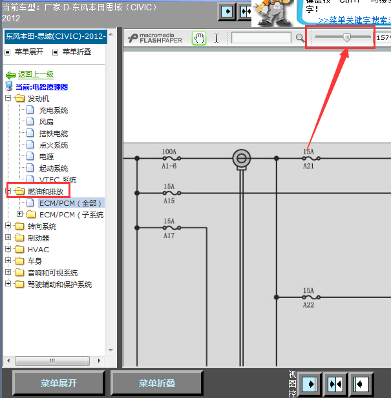Expand the ECM/PCM (子系统 node
Screen dimensions: 391x398
19,214
